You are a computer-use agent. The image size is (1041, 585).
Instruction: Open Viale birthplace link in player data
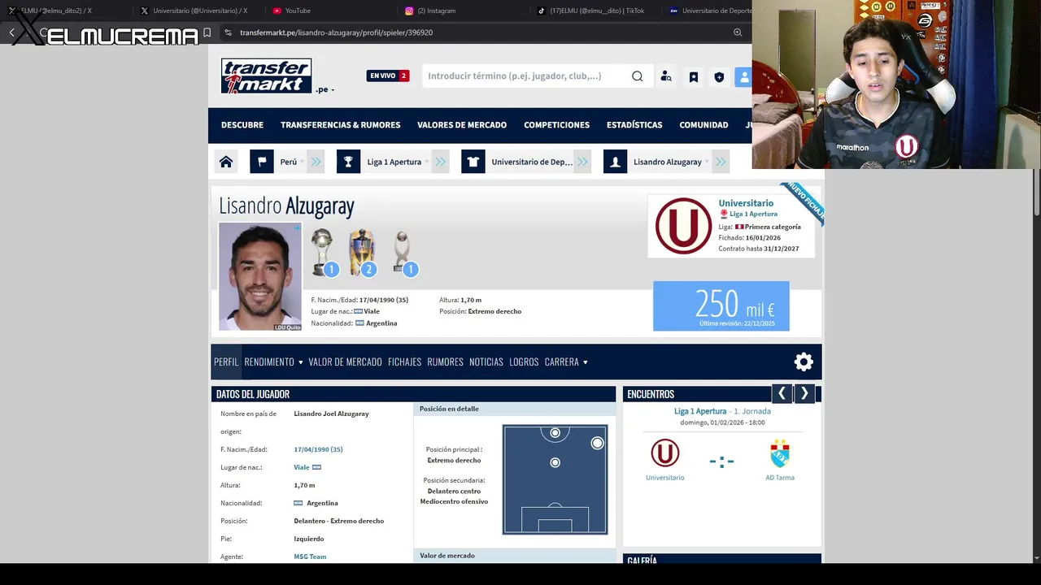click(x=302, y=467)
